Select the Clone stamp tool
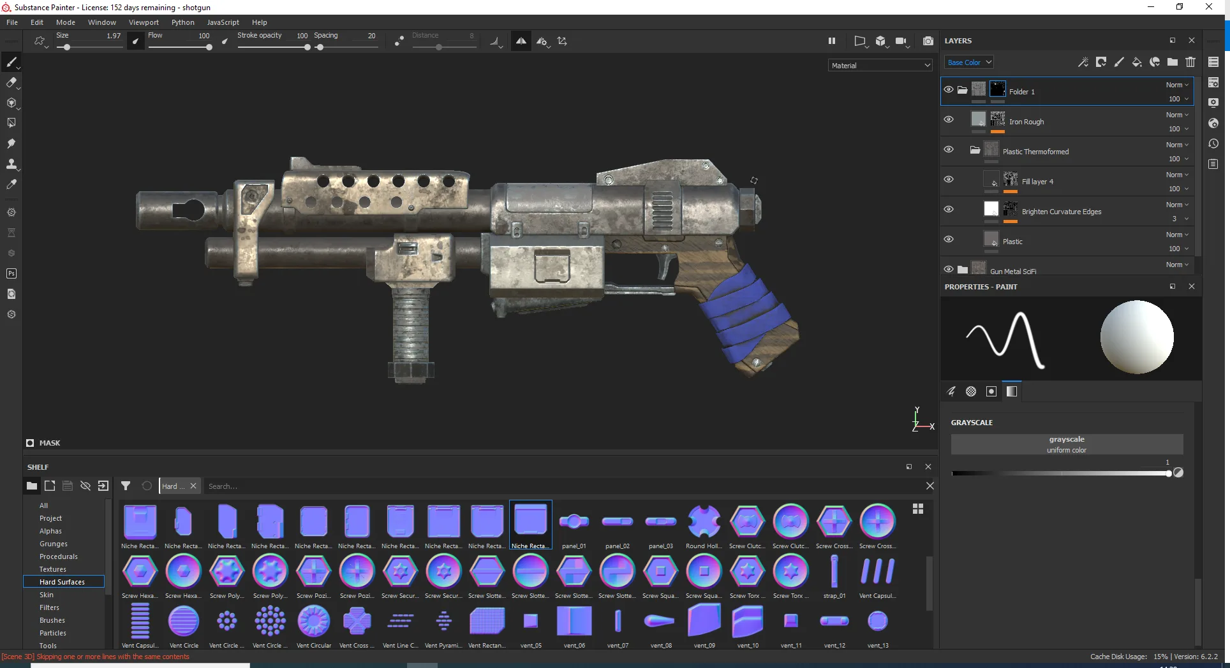Viewport: 1230px width, 668px height. (x=11, y=164)
